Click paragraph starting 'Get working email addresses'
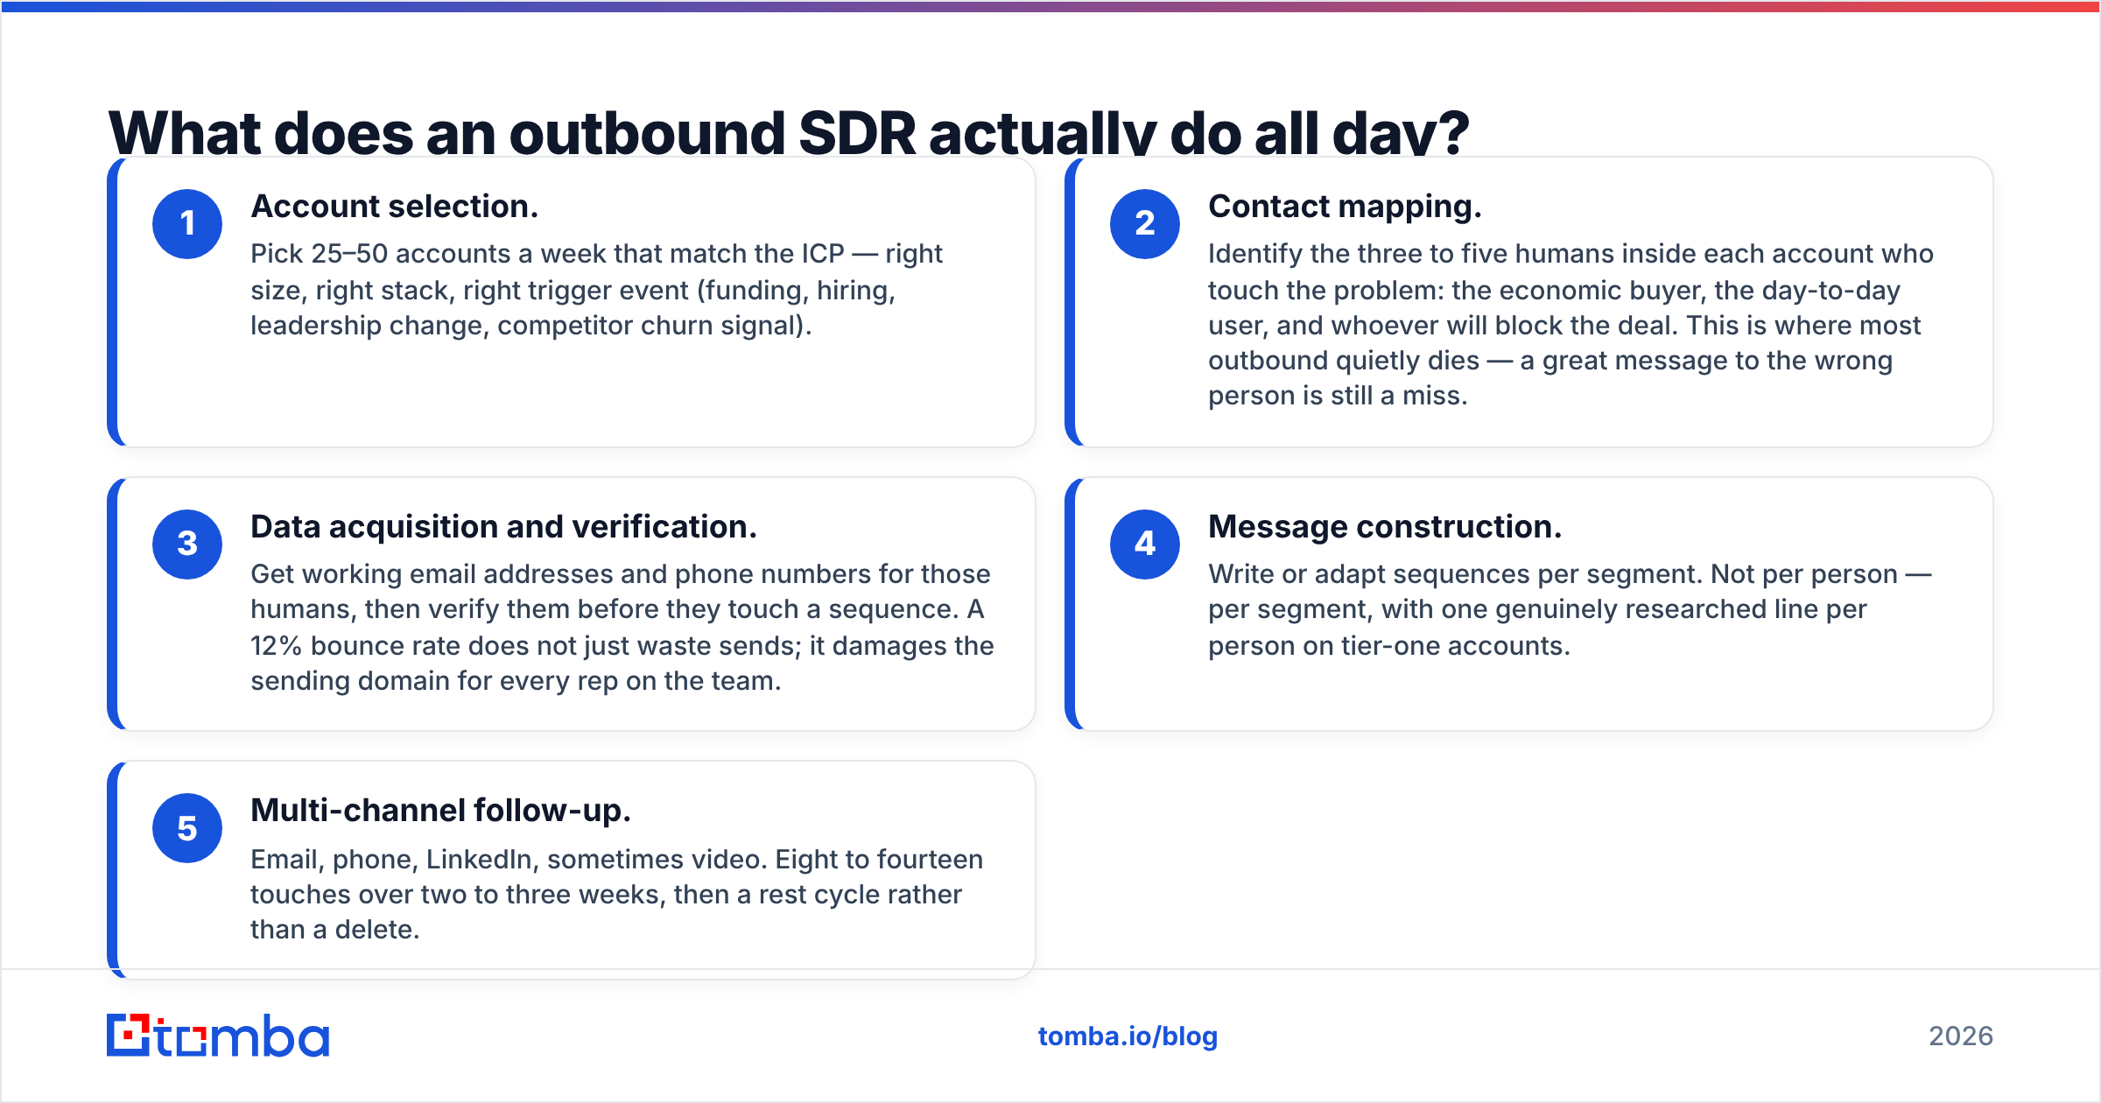Viewport: 2101px width, 1103px height. click(622, 628)
